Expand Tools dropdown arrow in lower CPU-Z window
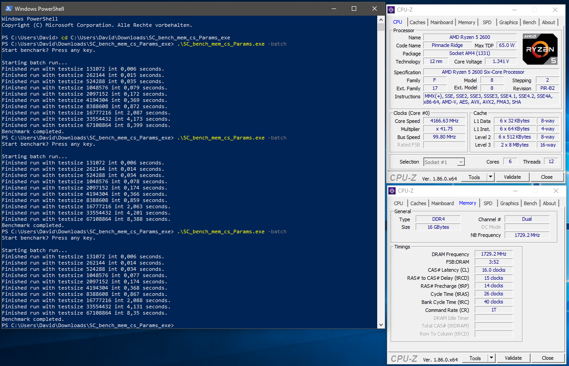Viewport: 569px width, 366px height. pyautogui.click(x=492, y=358)
